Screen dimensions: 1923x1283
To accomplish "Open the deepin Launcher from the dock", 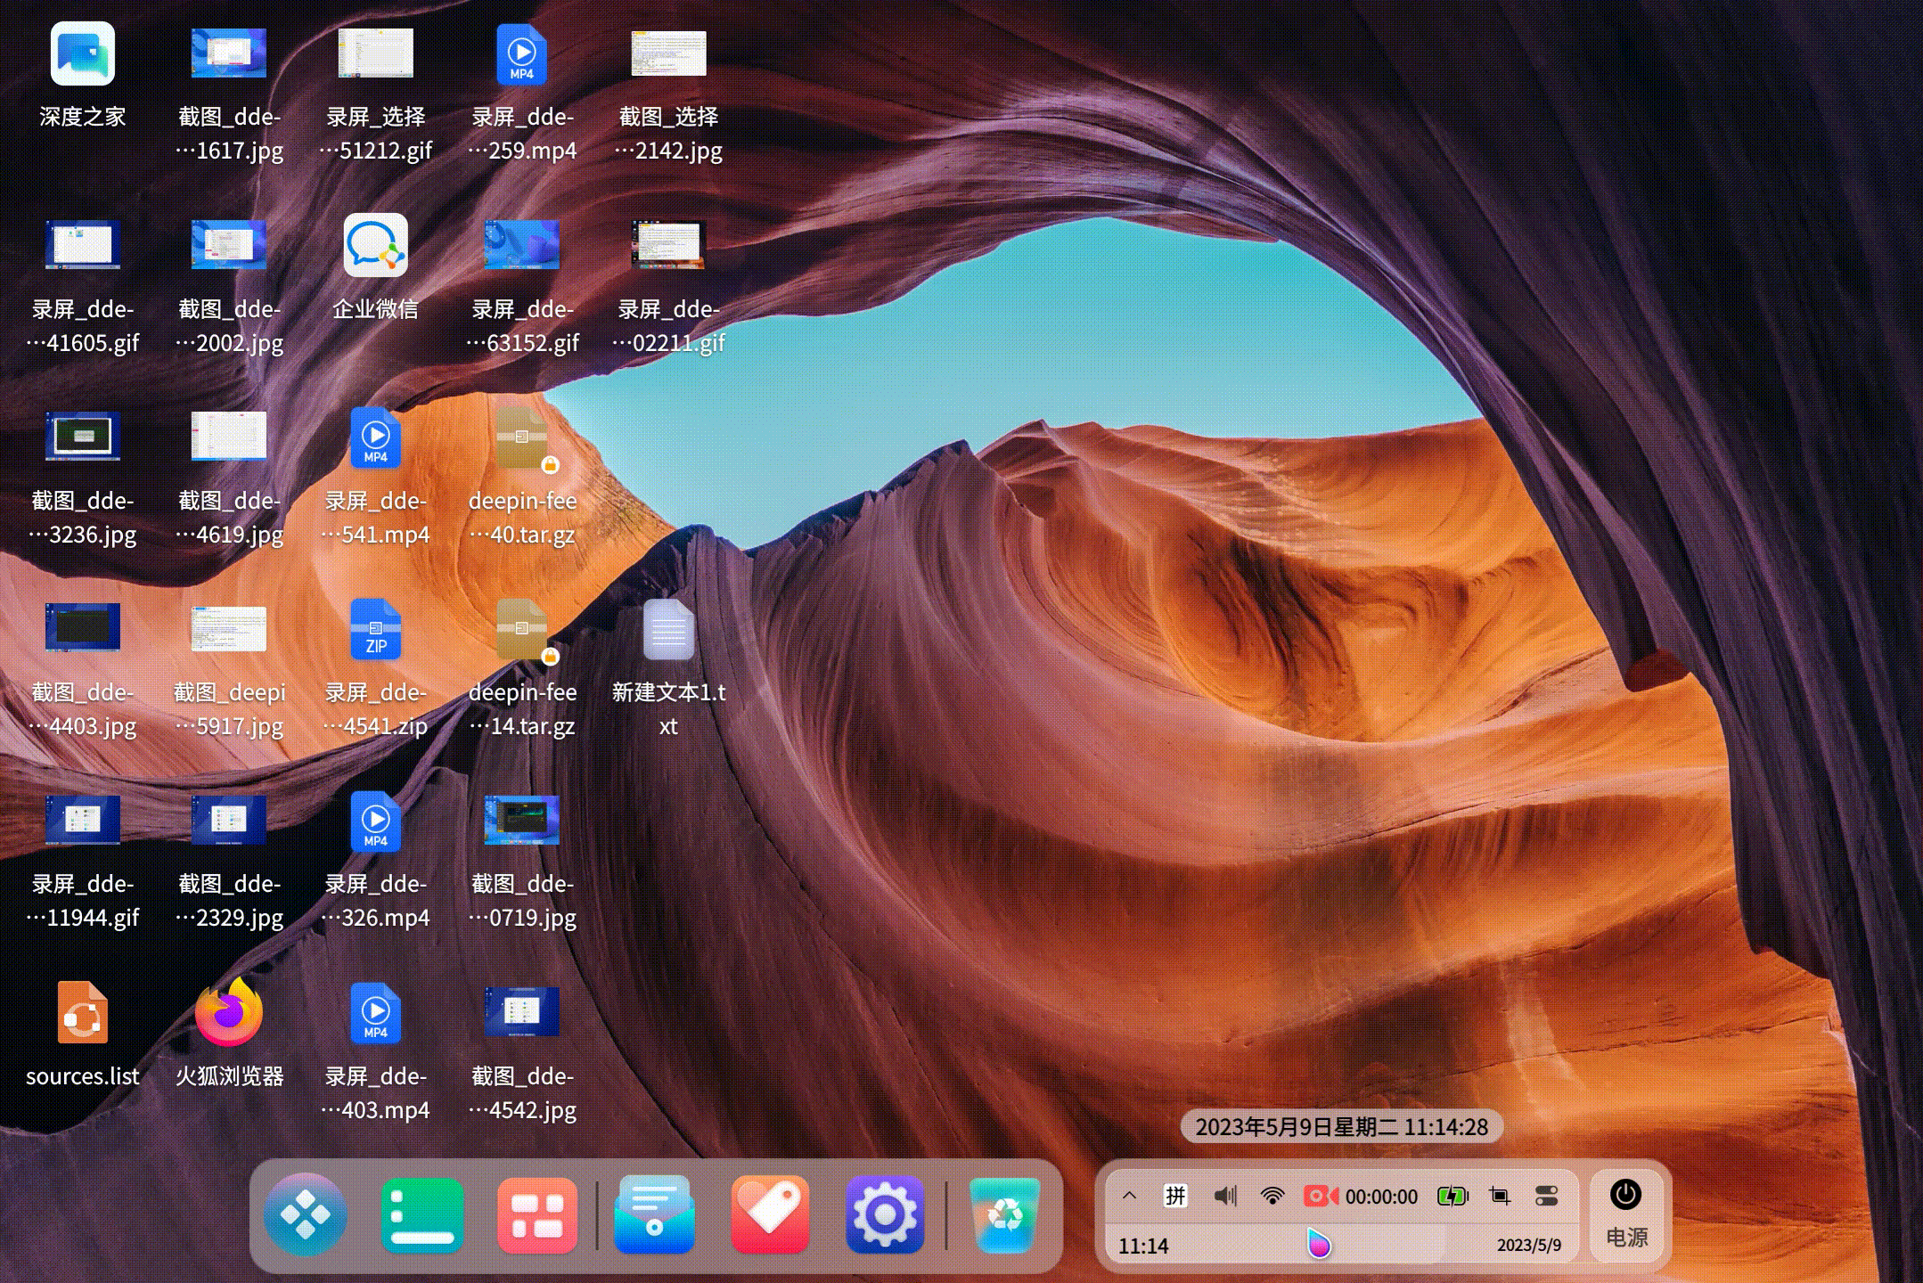I will [306, 1214].
